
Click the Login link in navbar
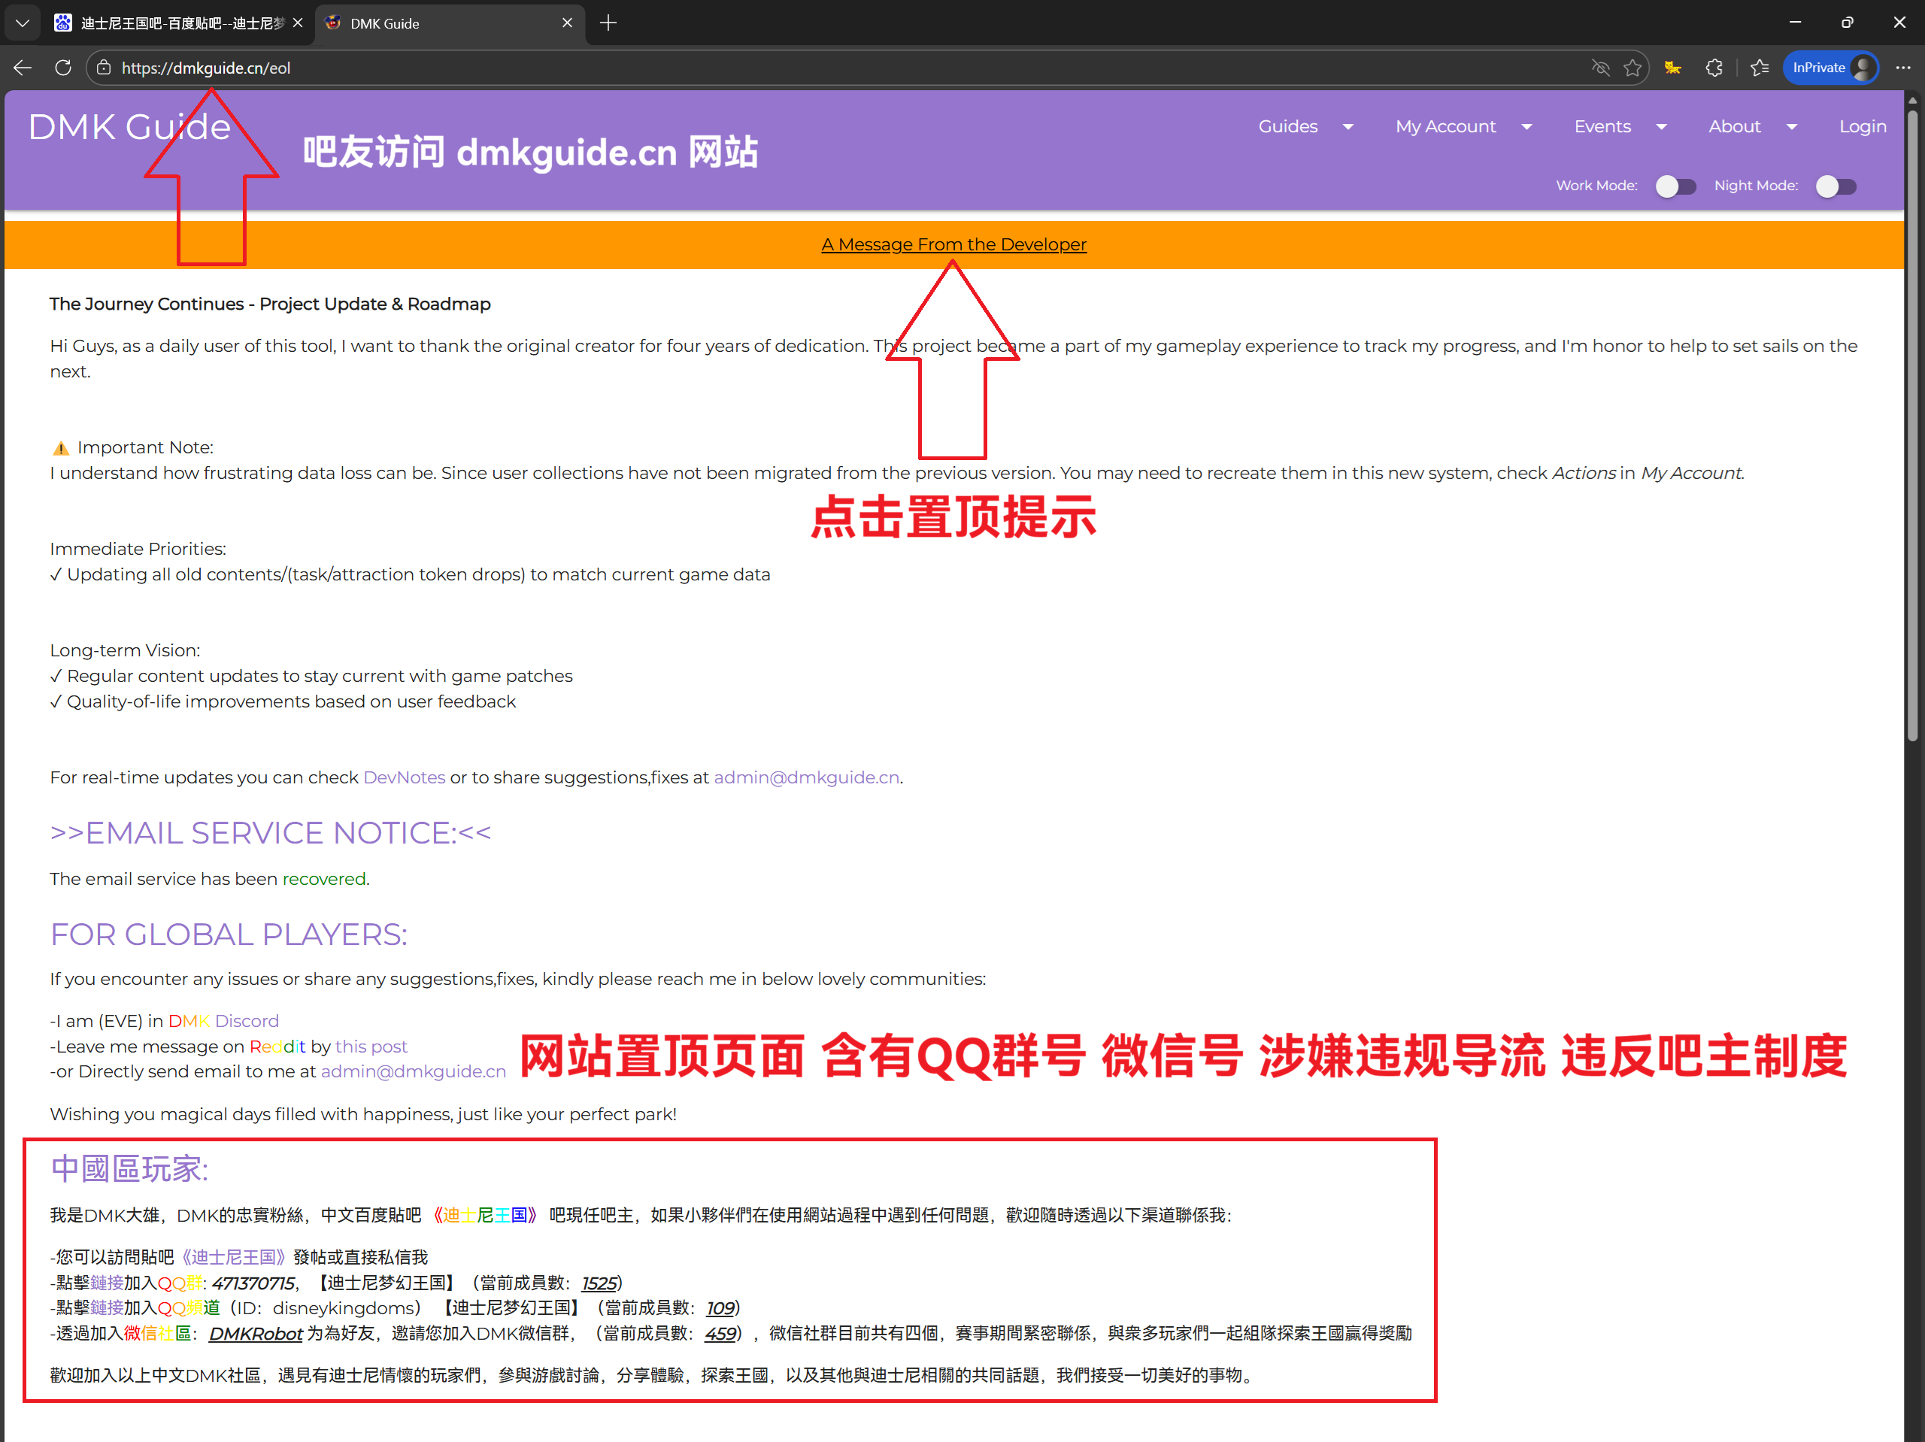tap(1862, 127)
